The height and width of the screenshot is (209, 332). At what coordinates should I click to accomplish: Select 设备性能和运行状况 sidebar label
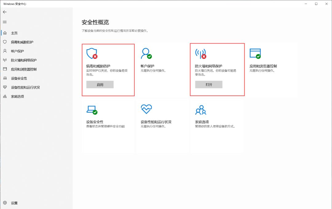point(25,87)
